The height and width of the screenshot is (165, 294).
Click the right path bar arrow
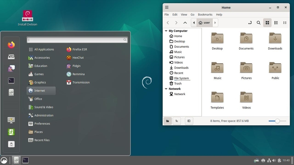[x=215, y=22]
